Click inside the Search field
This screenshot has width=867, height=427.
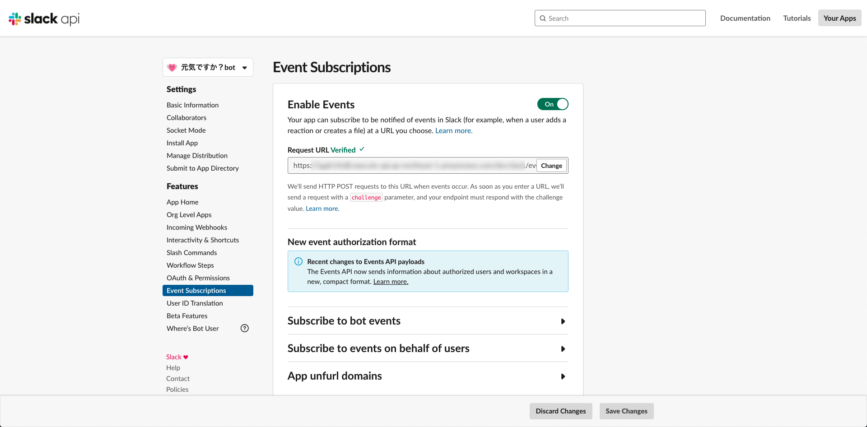[619, 18]
